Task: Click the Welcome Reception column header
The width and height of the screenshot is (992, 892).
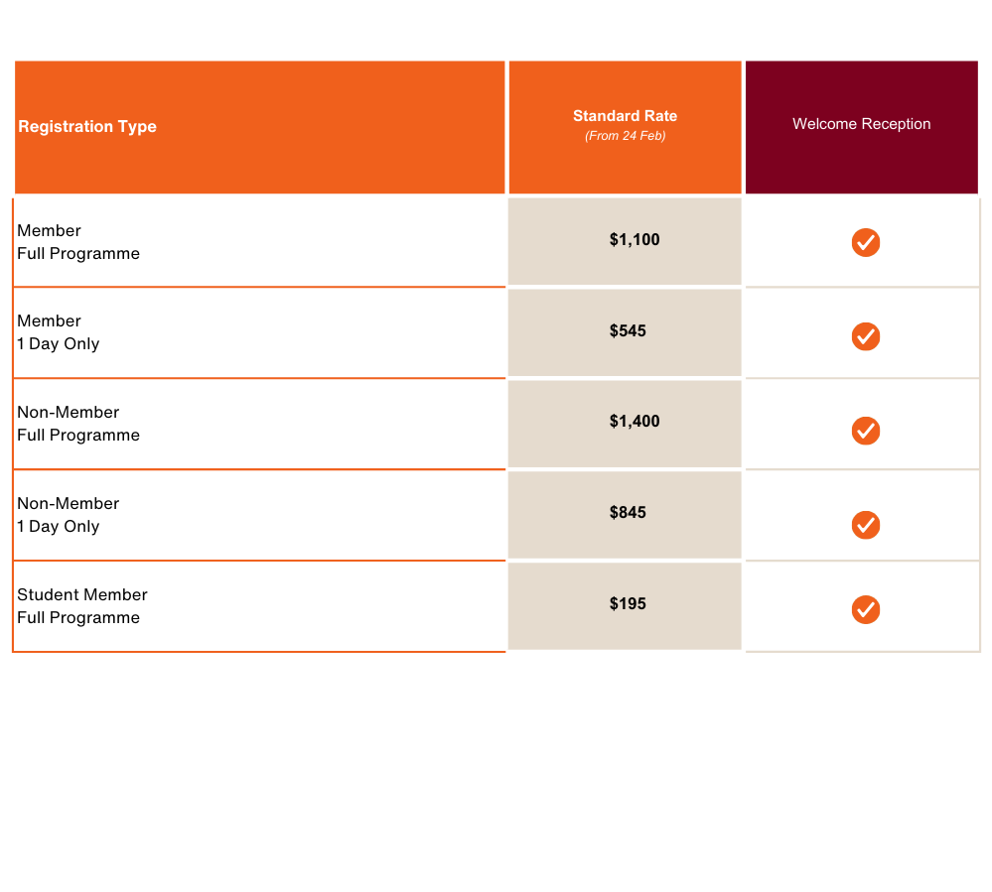Action: tap(862, 125)
